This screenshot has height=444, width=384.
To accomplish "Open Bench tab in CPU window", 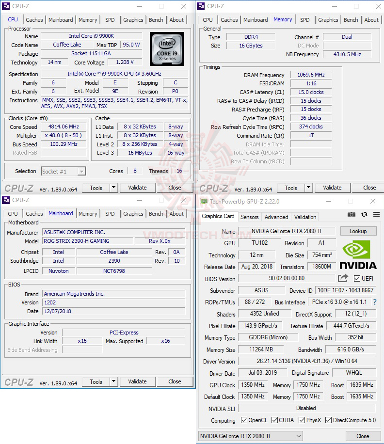I will tap(156, 20).
